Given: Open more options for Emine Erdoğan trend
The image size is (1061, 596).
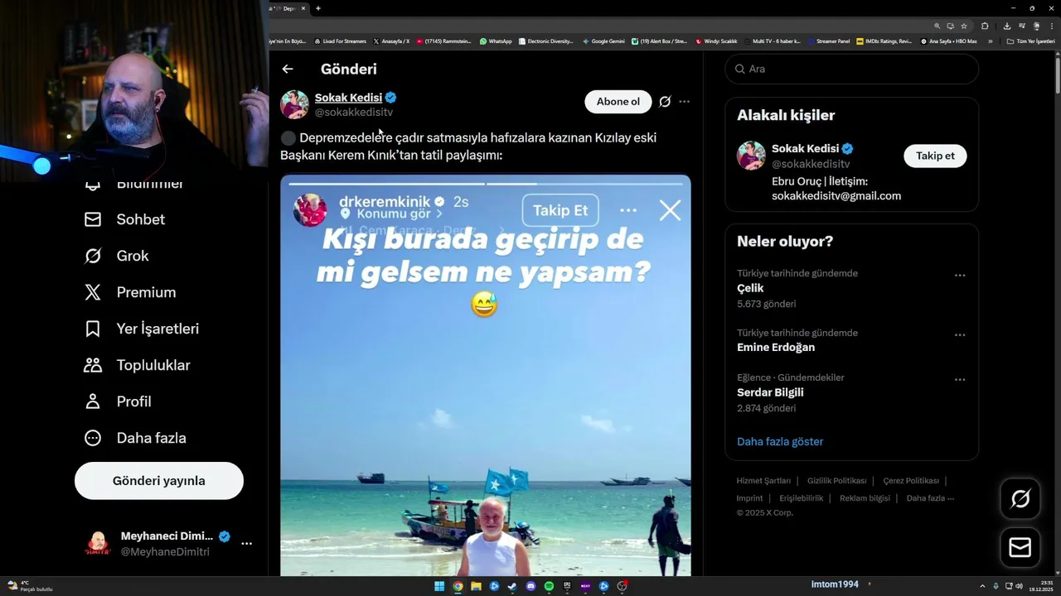Looking at the screenshot, I should click(960, 335).
